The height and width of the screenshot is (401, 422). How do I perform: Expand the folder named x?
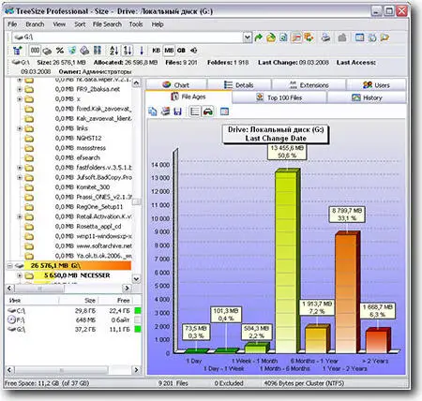[x=20, y=99]
